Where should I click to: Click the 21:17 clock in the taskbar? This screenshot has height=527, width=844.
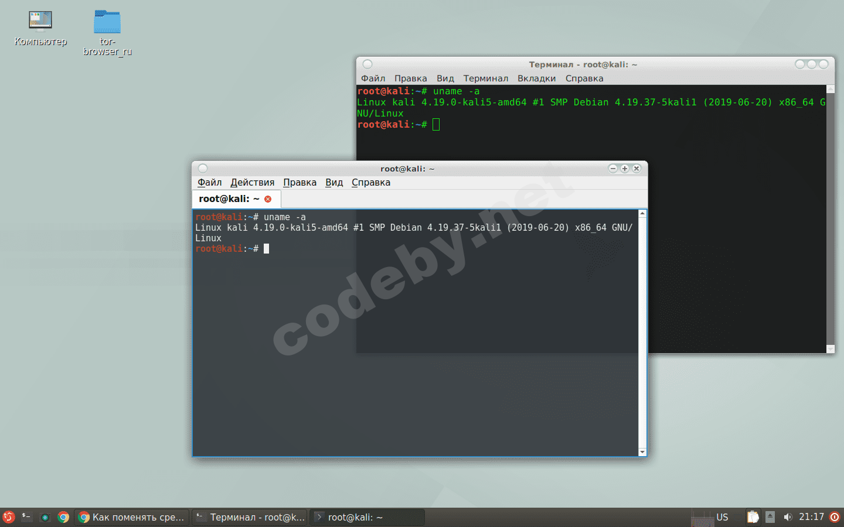coord(811,517)
